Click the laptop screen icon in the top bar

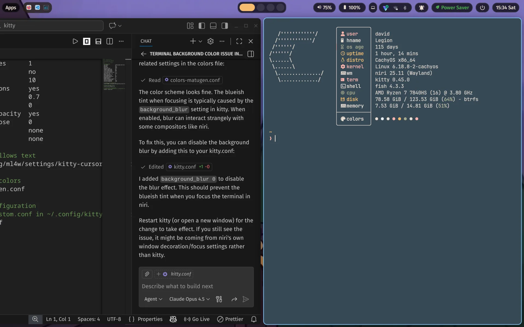(373, 7)
